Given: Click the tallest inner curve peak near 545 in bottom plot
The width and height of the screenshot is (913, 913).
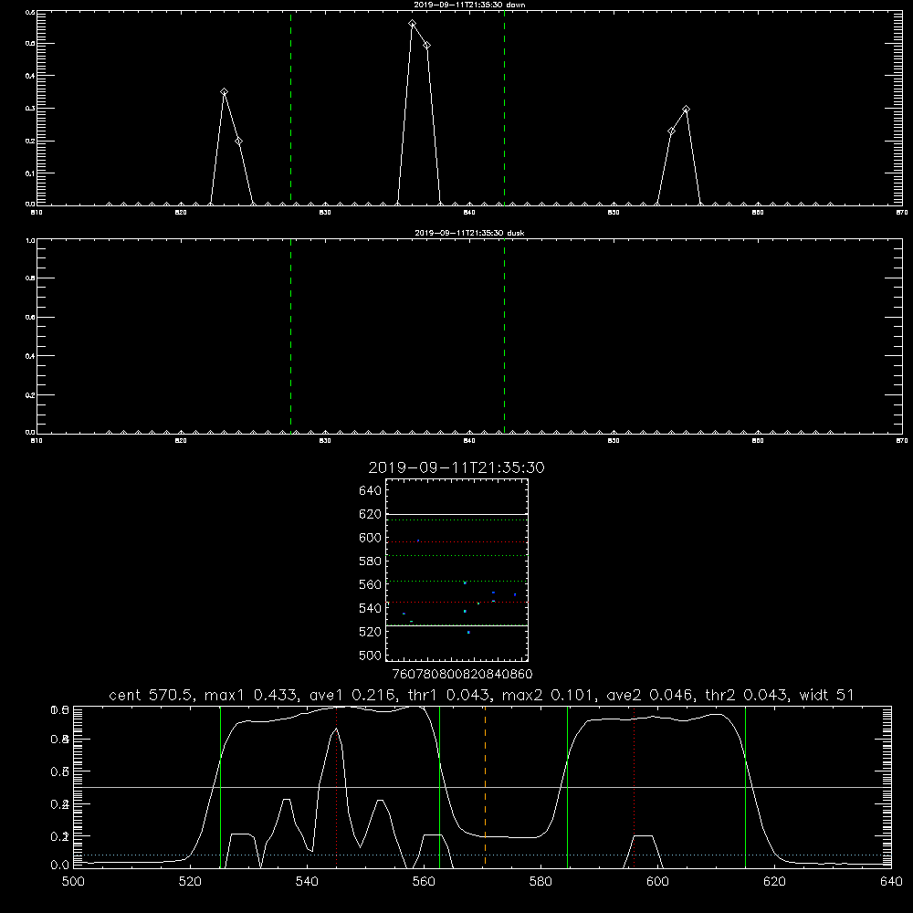Looking at the screenshot, I should (336, 729).
